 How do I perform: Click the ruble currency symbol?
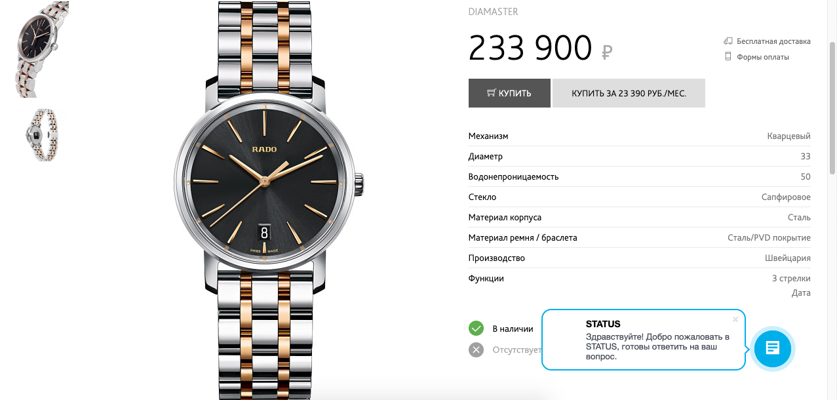click(x=607, y=52)
